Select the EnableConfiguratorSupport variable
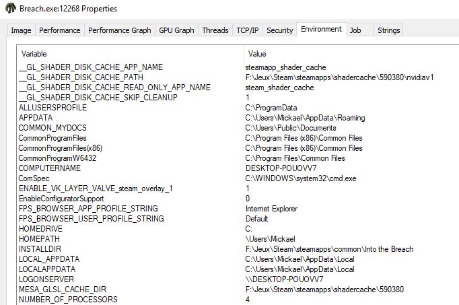This screenshot has width=459, height=305. 61,199
